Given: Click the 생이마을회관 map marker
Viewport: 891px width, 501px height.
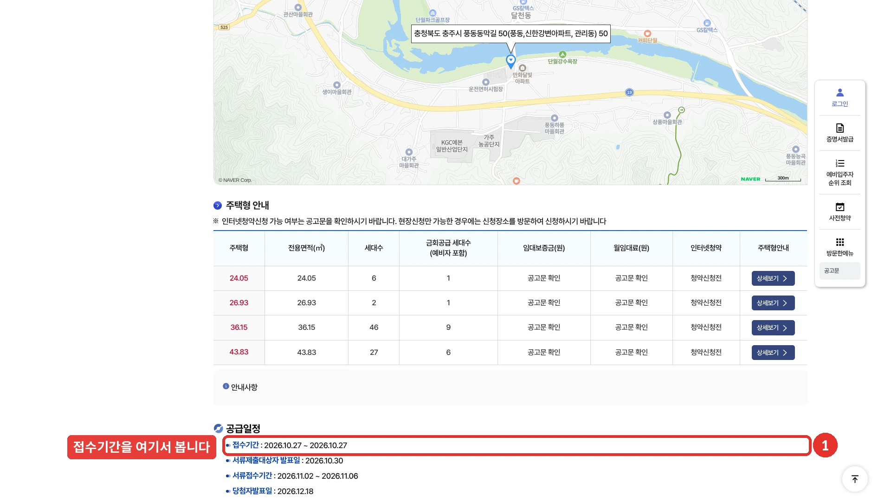Looking at the screenshot, I should pos(337,85).
